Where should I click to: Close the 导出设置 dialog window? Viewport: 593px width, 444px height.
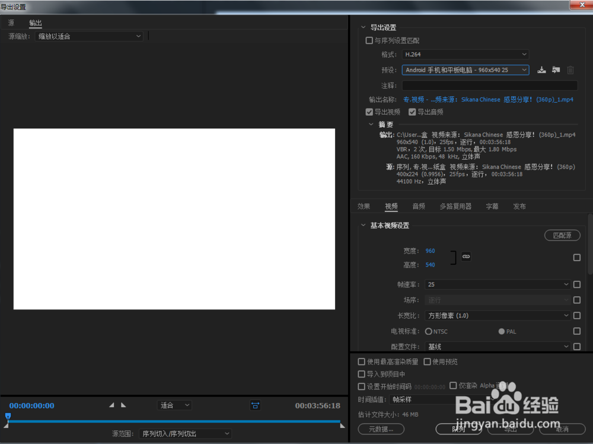[x=582, y=5]
